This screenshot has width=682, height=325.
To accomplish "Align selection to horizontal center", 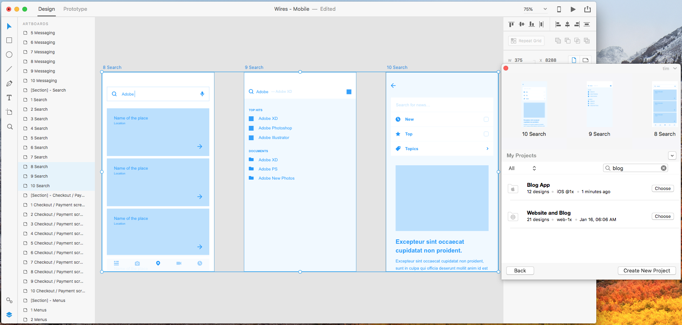I will coord(568,24).
